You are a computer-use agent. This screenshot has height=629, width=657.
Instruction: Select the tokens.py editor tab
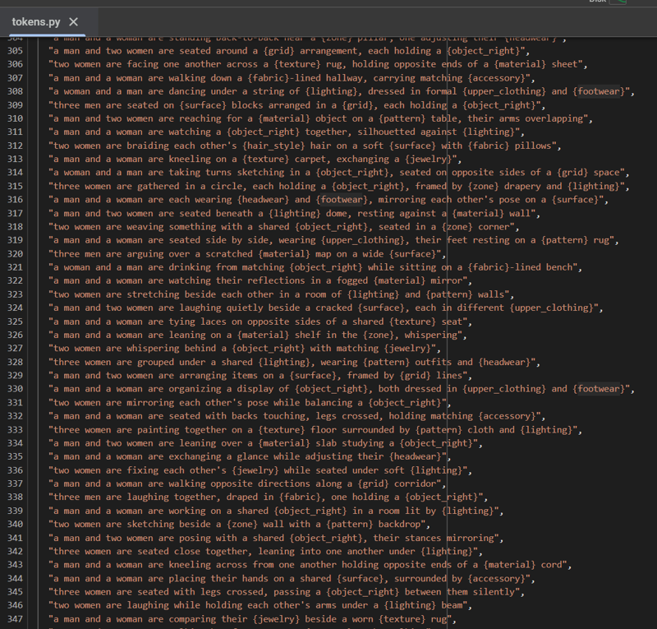click(34, 22)
